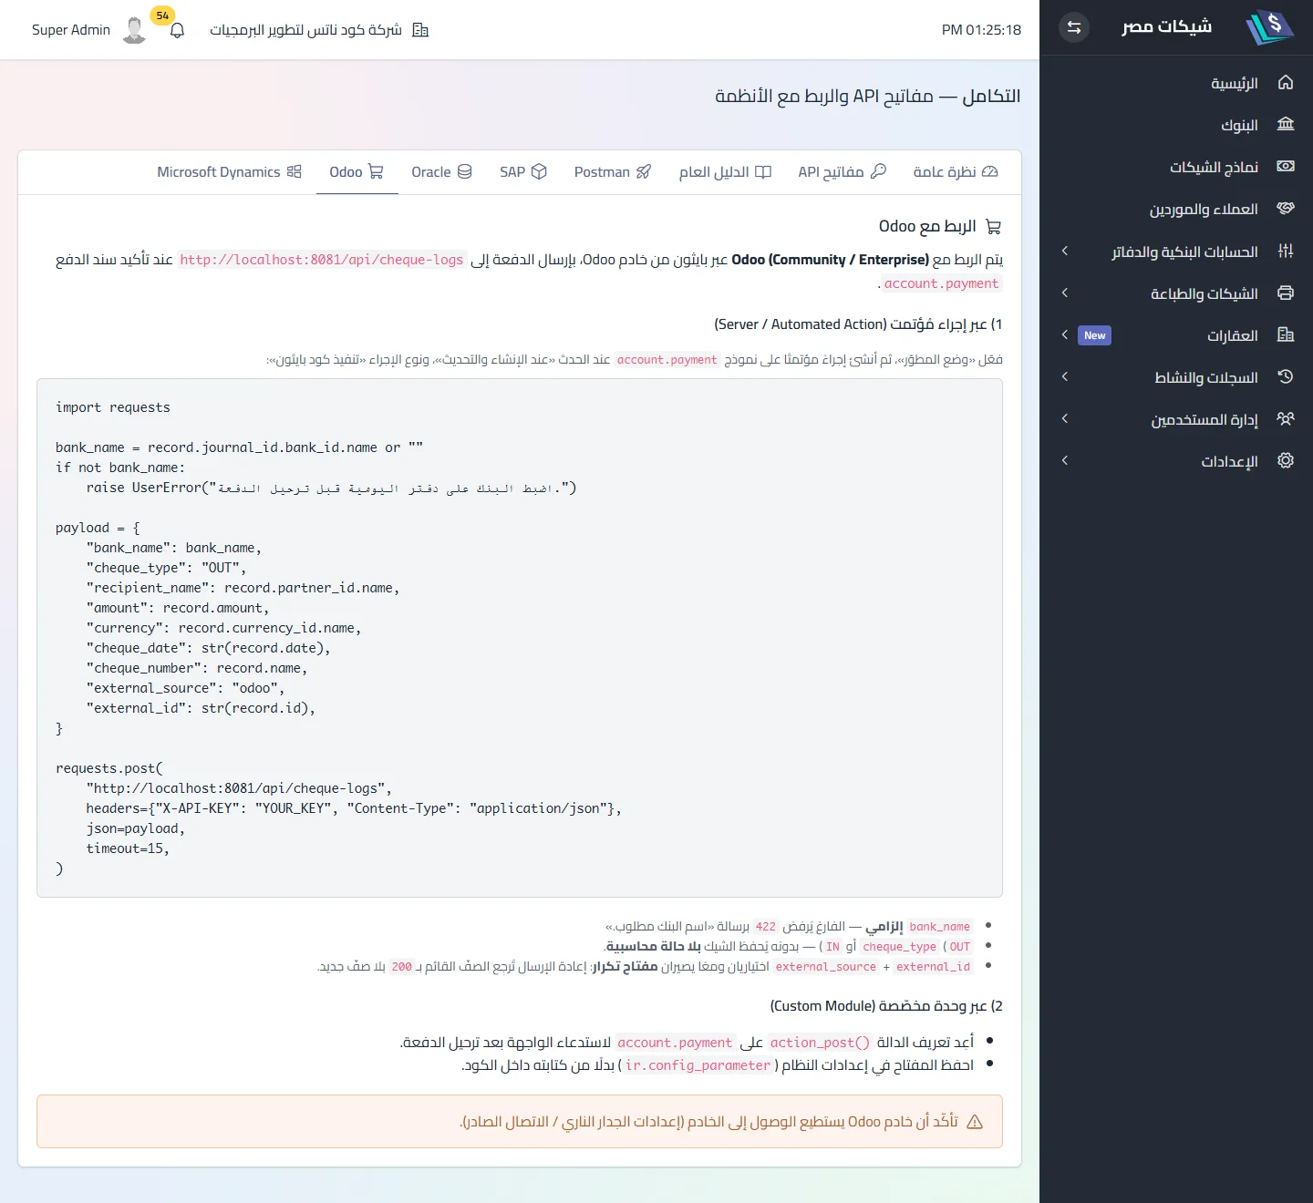Click the users icon for إدارة المستخدمين
Screen dimensions: 1313x1203
coord(1286,418)
